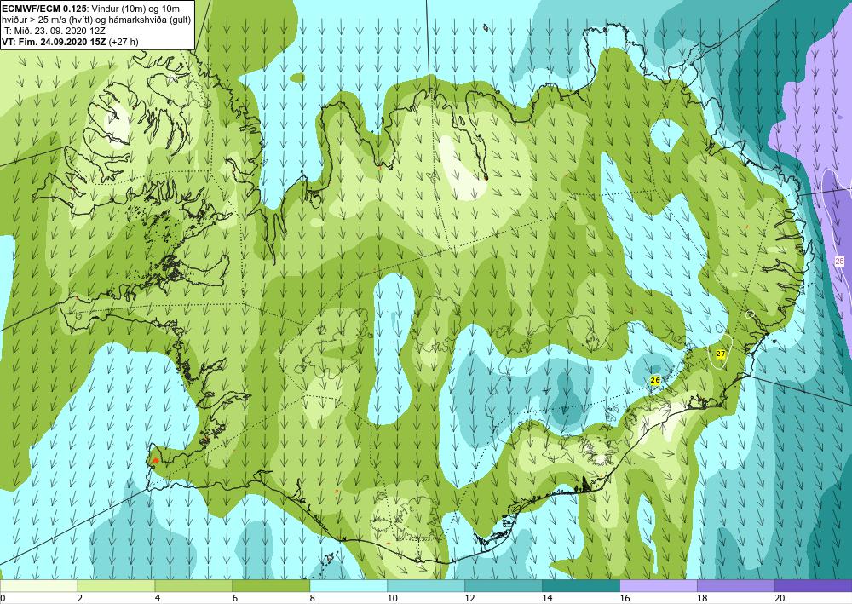Click the 8–10 m/s light cyan legend swatch

click(348, 586)
